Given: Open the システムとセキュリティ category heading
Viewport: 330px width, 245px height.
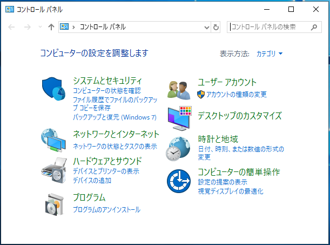Looking at the screenshot, I should click(x=107, y=81).
